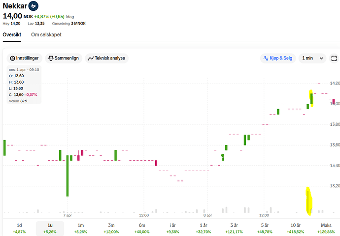340x236 pixels.
Task: Click the yellow highlighted volume bar
Action: click(308, 202)
